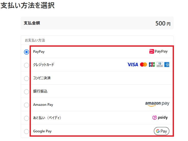This screenshot has height=141, width=188.
Task: Click the 銀行振込 label text
Action: [x=40, y=91]
